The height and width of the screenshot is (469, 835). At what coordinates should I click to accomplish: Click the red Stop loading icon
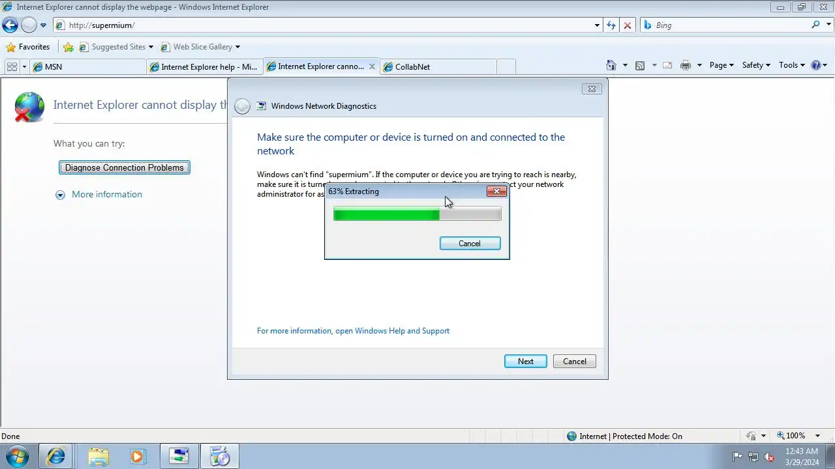pos(628,25)
